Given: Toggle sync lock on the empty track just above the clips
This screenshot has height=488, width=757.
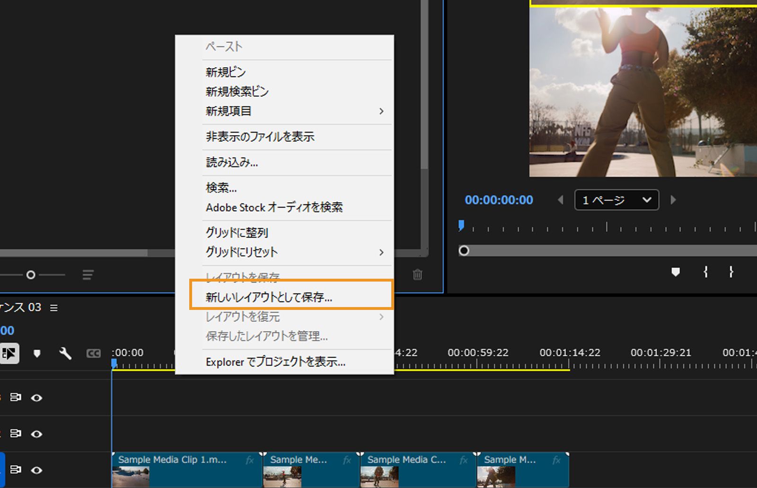Looking at the screenshot, I should coord(16,434).
